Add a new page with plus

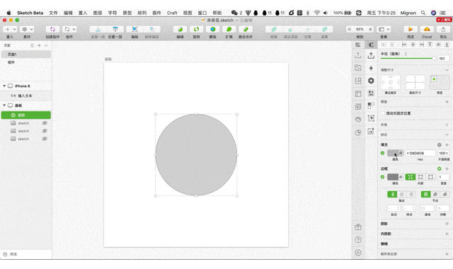39,45
